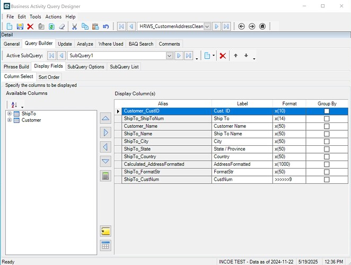The image size is (351, 265).
Task: Go to first BAQ record in main toolbar
Action: pyautogui.click(x=121, y=26)
